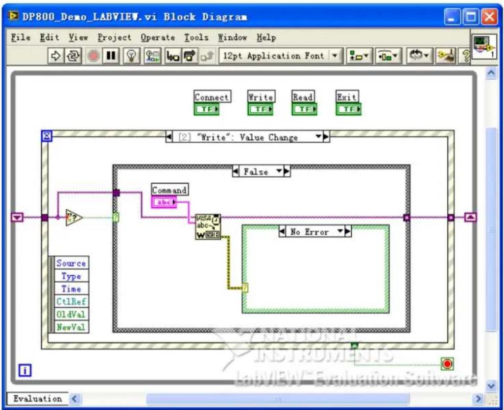Show previous event case arrow
Image resolution: width=504 pixels, height=410 pixels.
coord(169,137)
